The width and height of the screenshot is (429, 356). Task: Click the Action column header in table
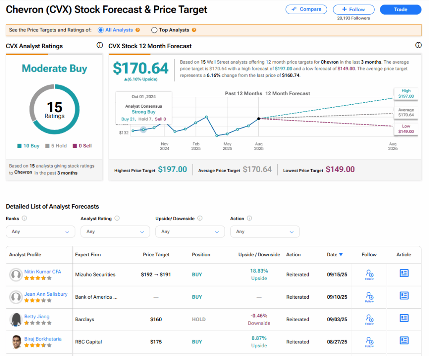(293, 255)
